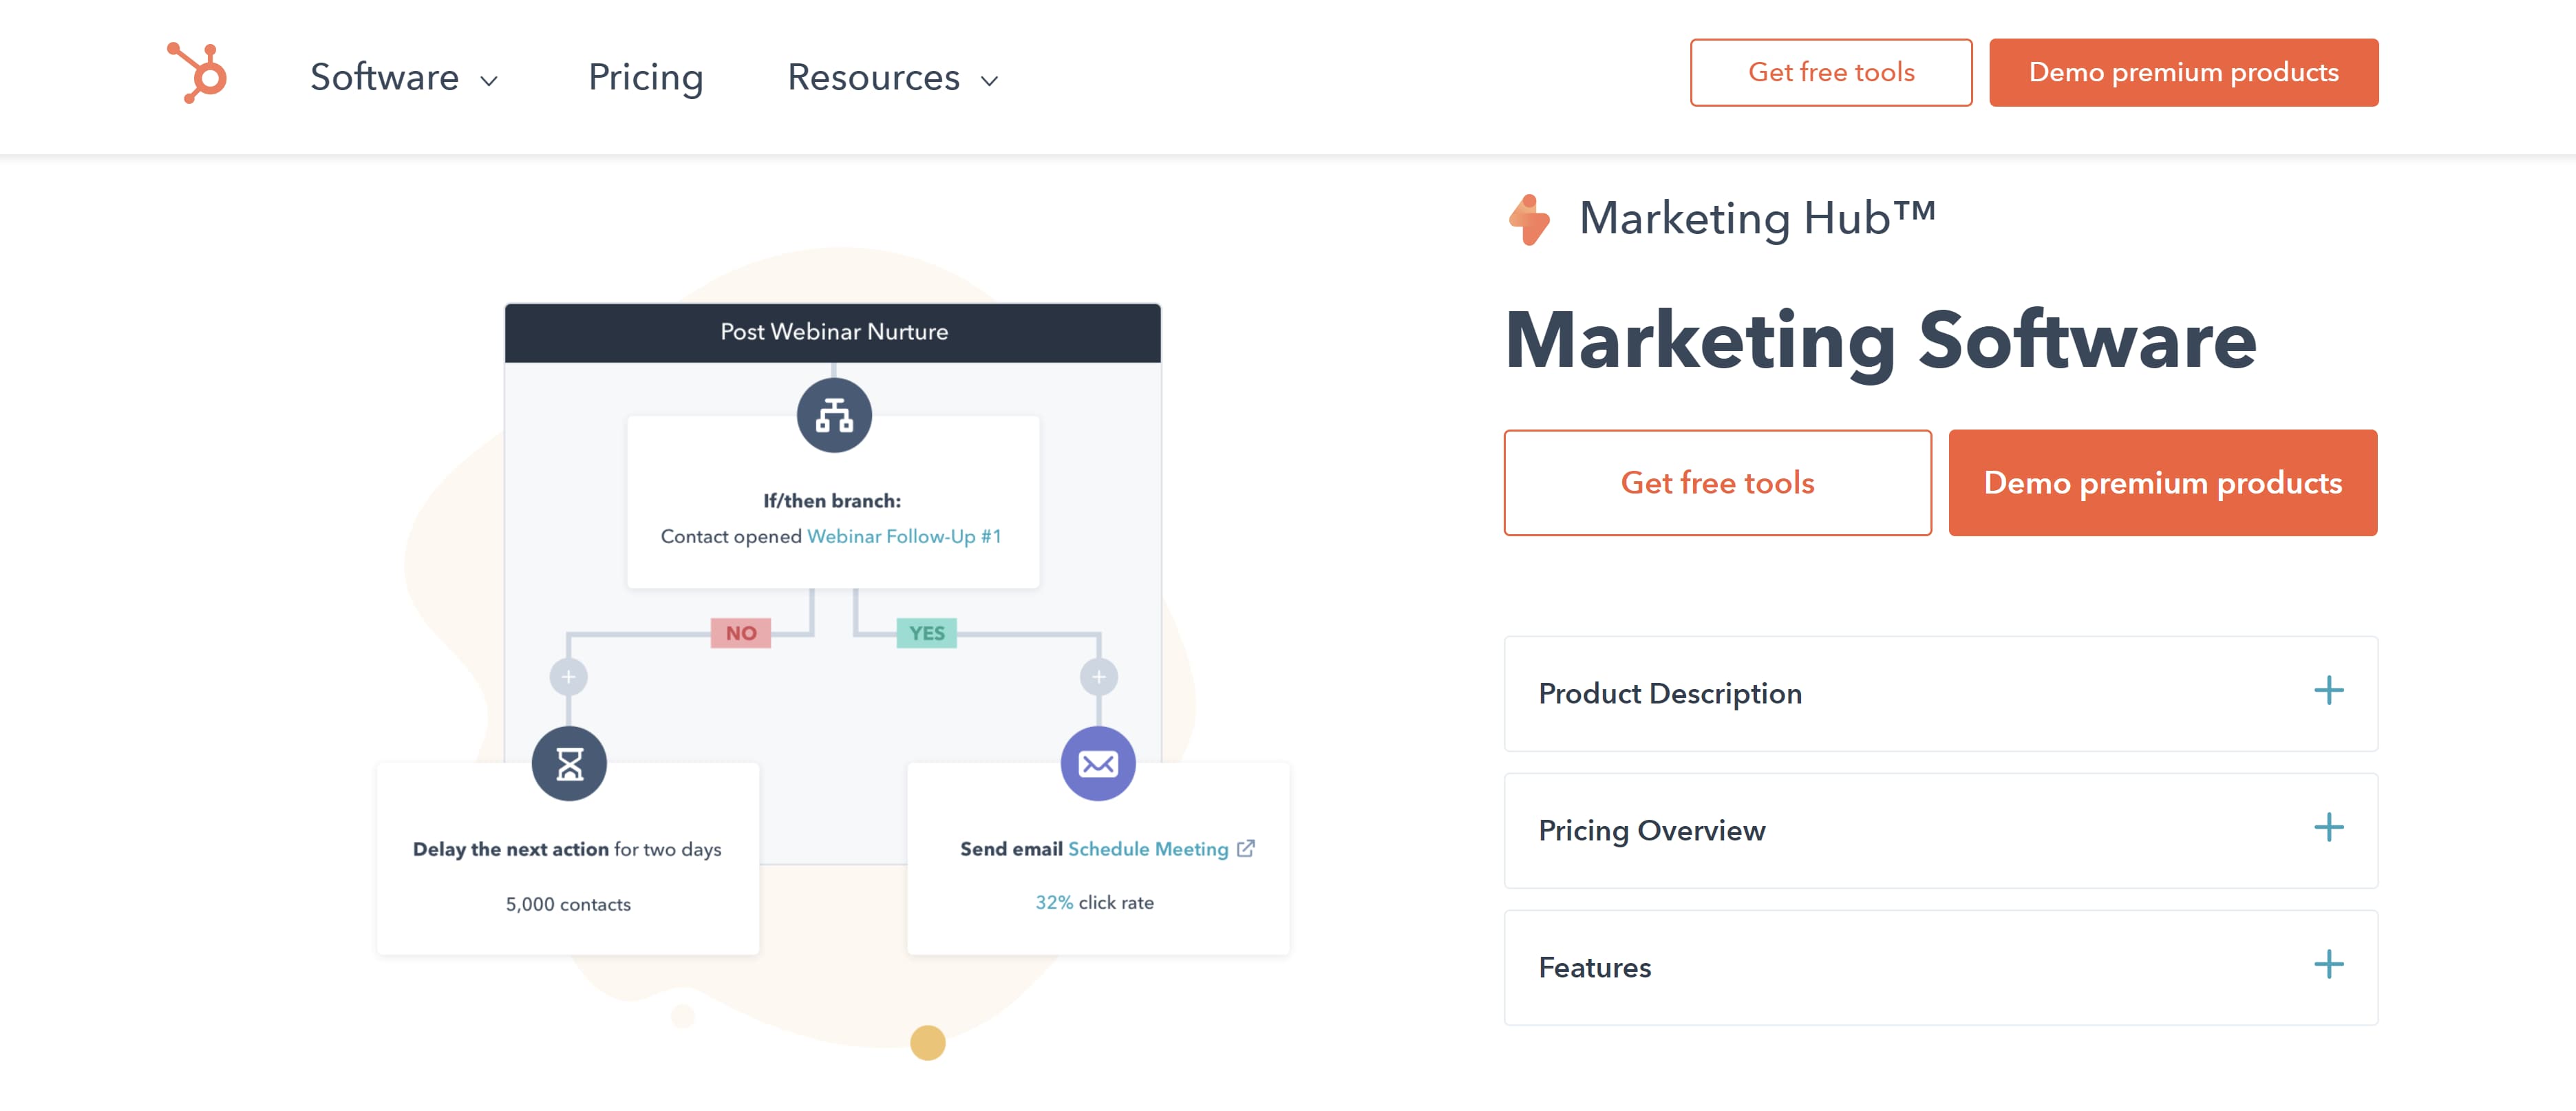Click header Get free tools button
This screenshot has width=2576, height=1111.
pos(1830,72)
